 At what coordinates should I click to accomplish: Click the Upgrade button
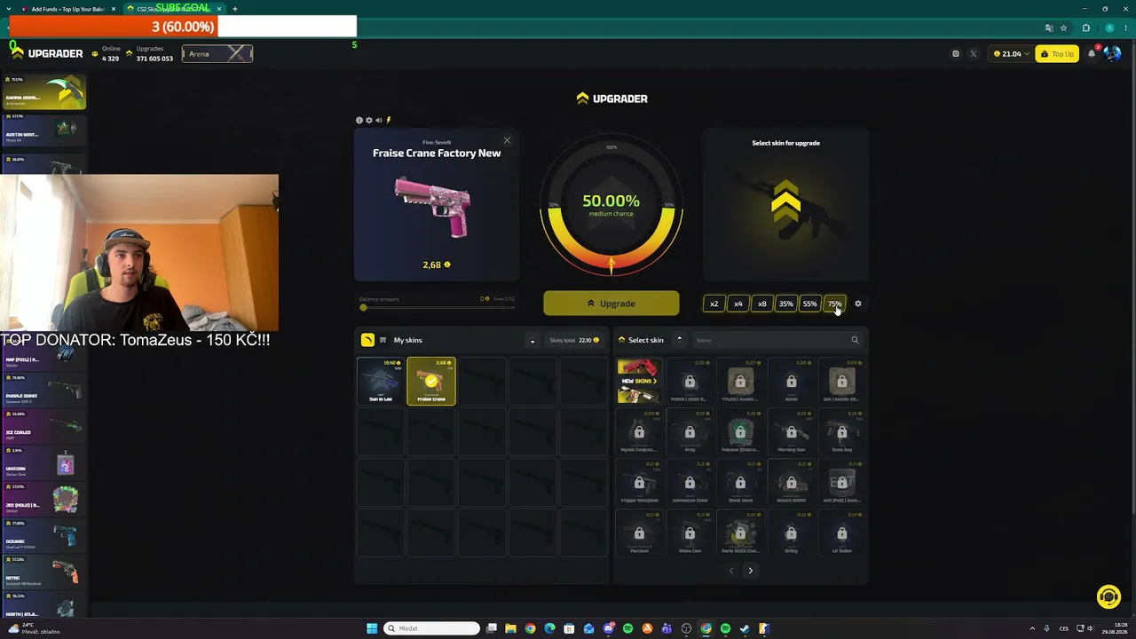tap(611, 304)
